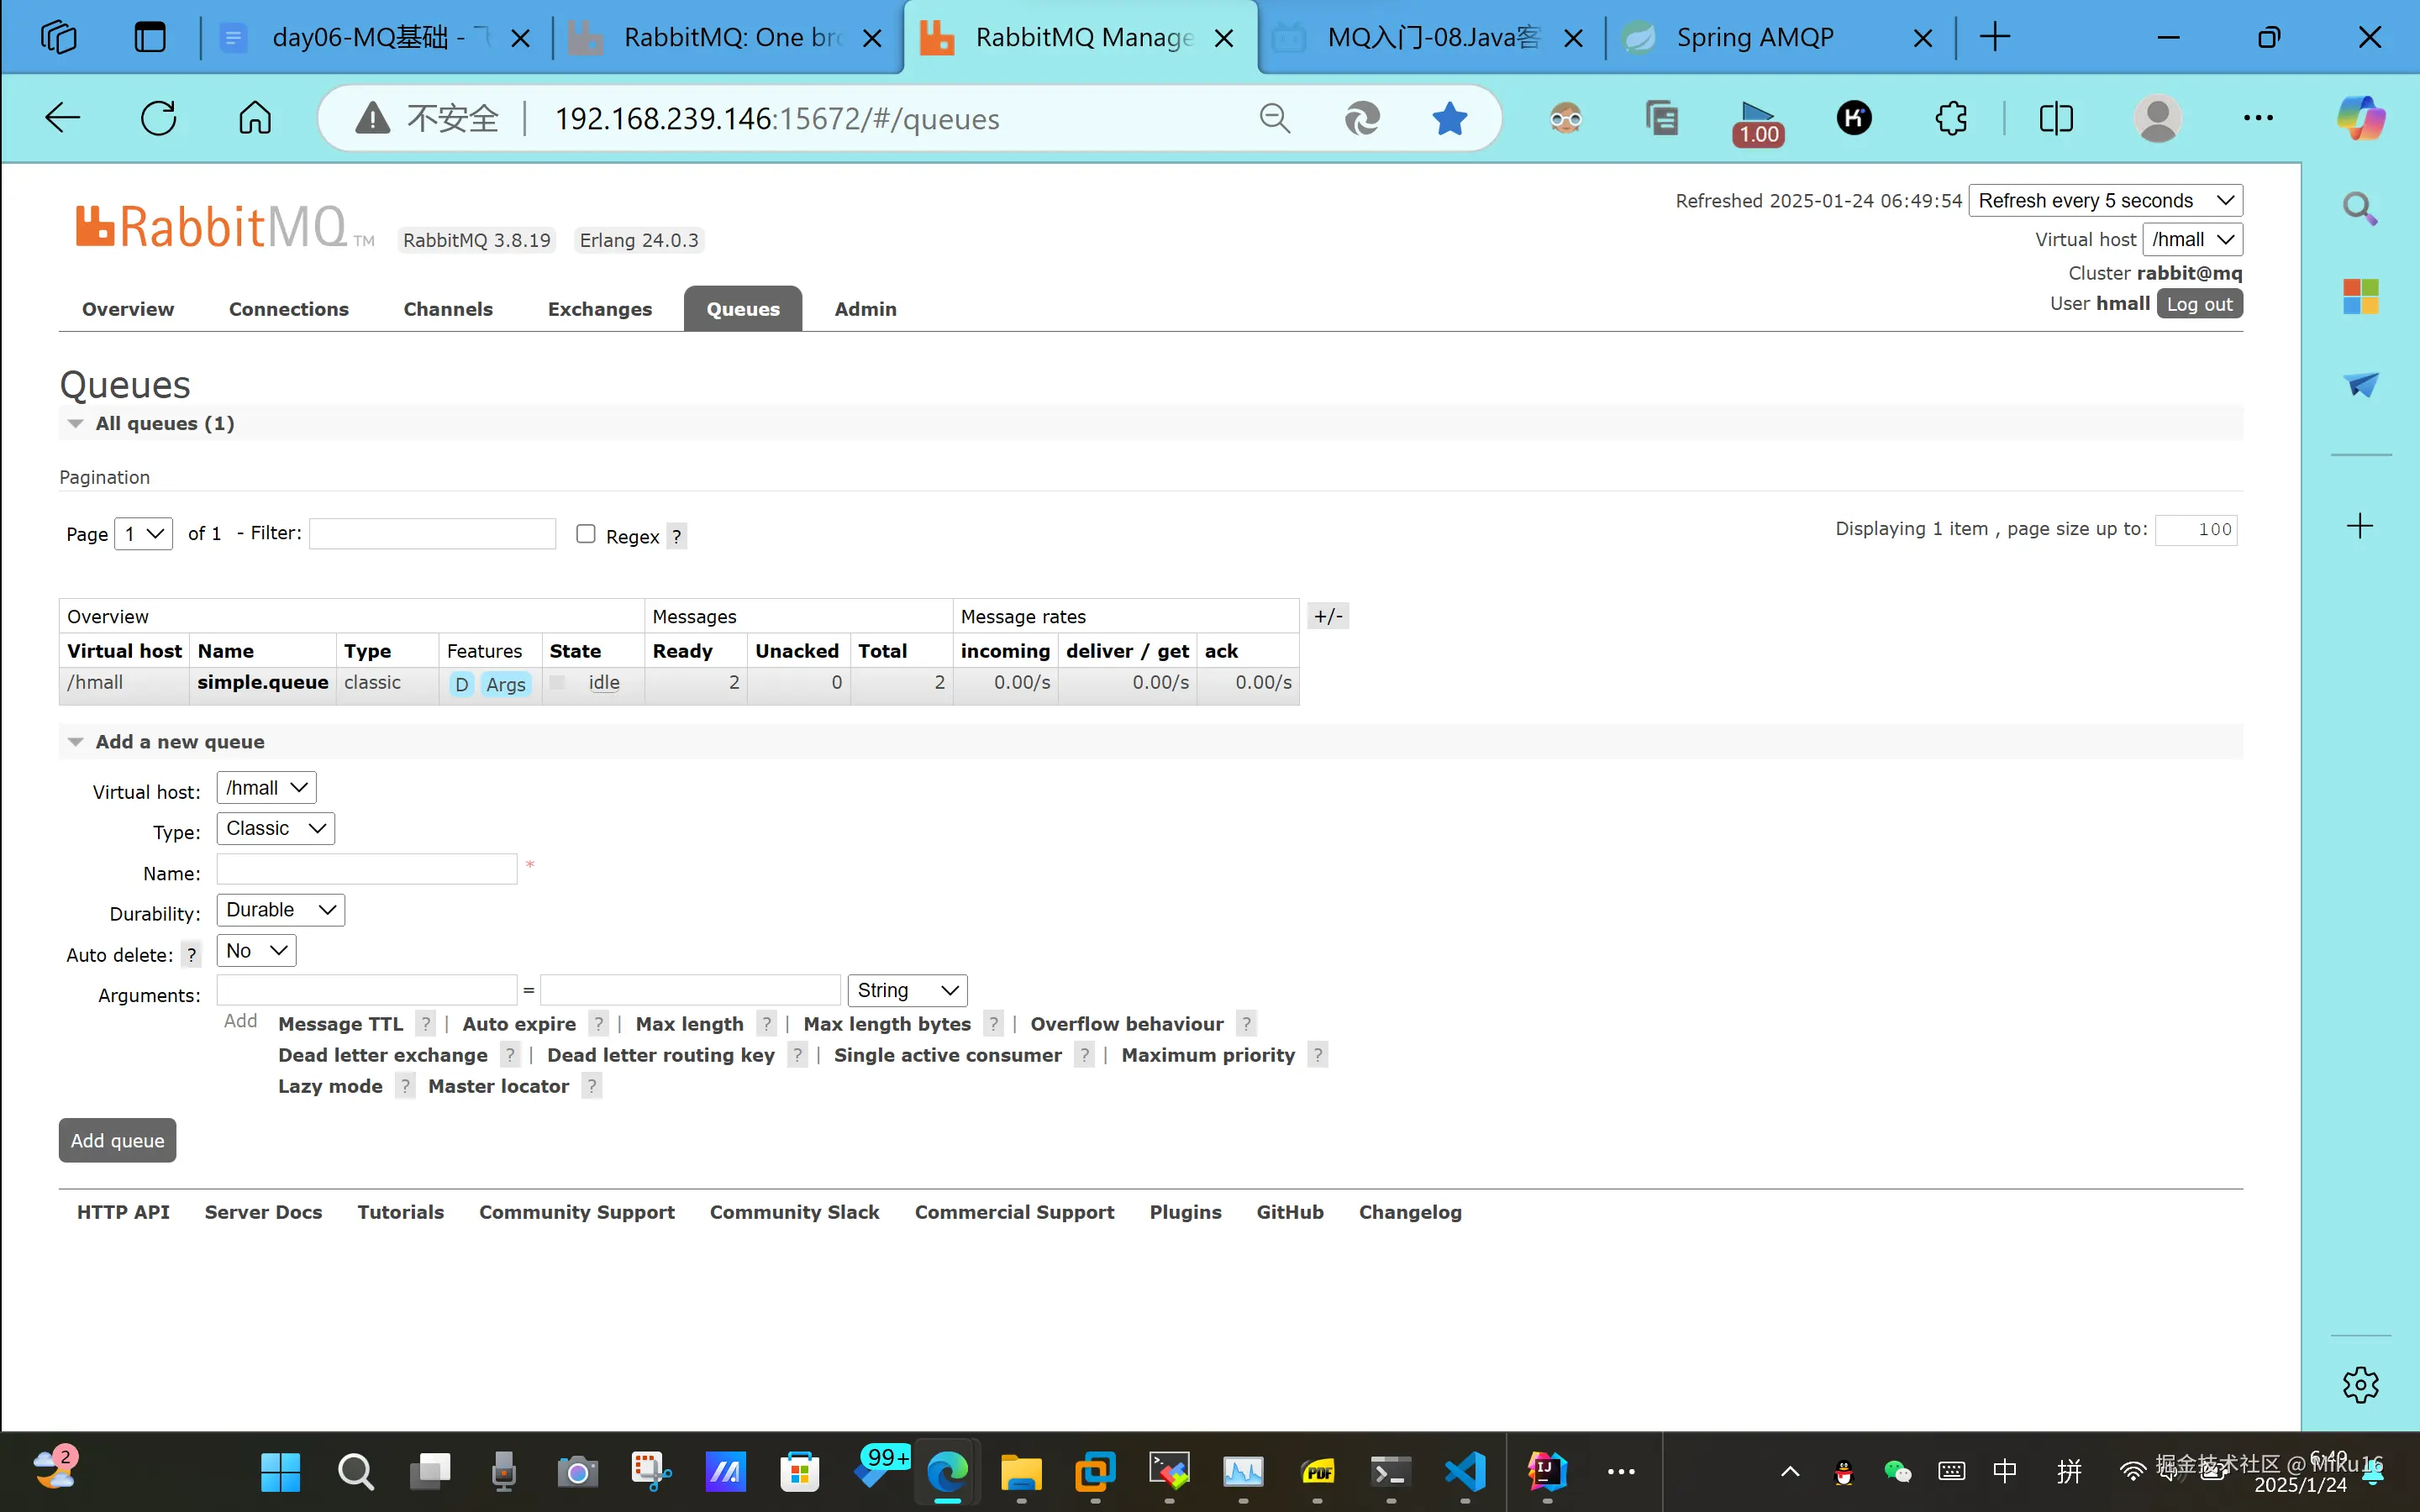Image resolution: width=2420 pixels, height=1512 pixels.
Task: Switch to the Exchanges tab
Action: tap(599, 309)
